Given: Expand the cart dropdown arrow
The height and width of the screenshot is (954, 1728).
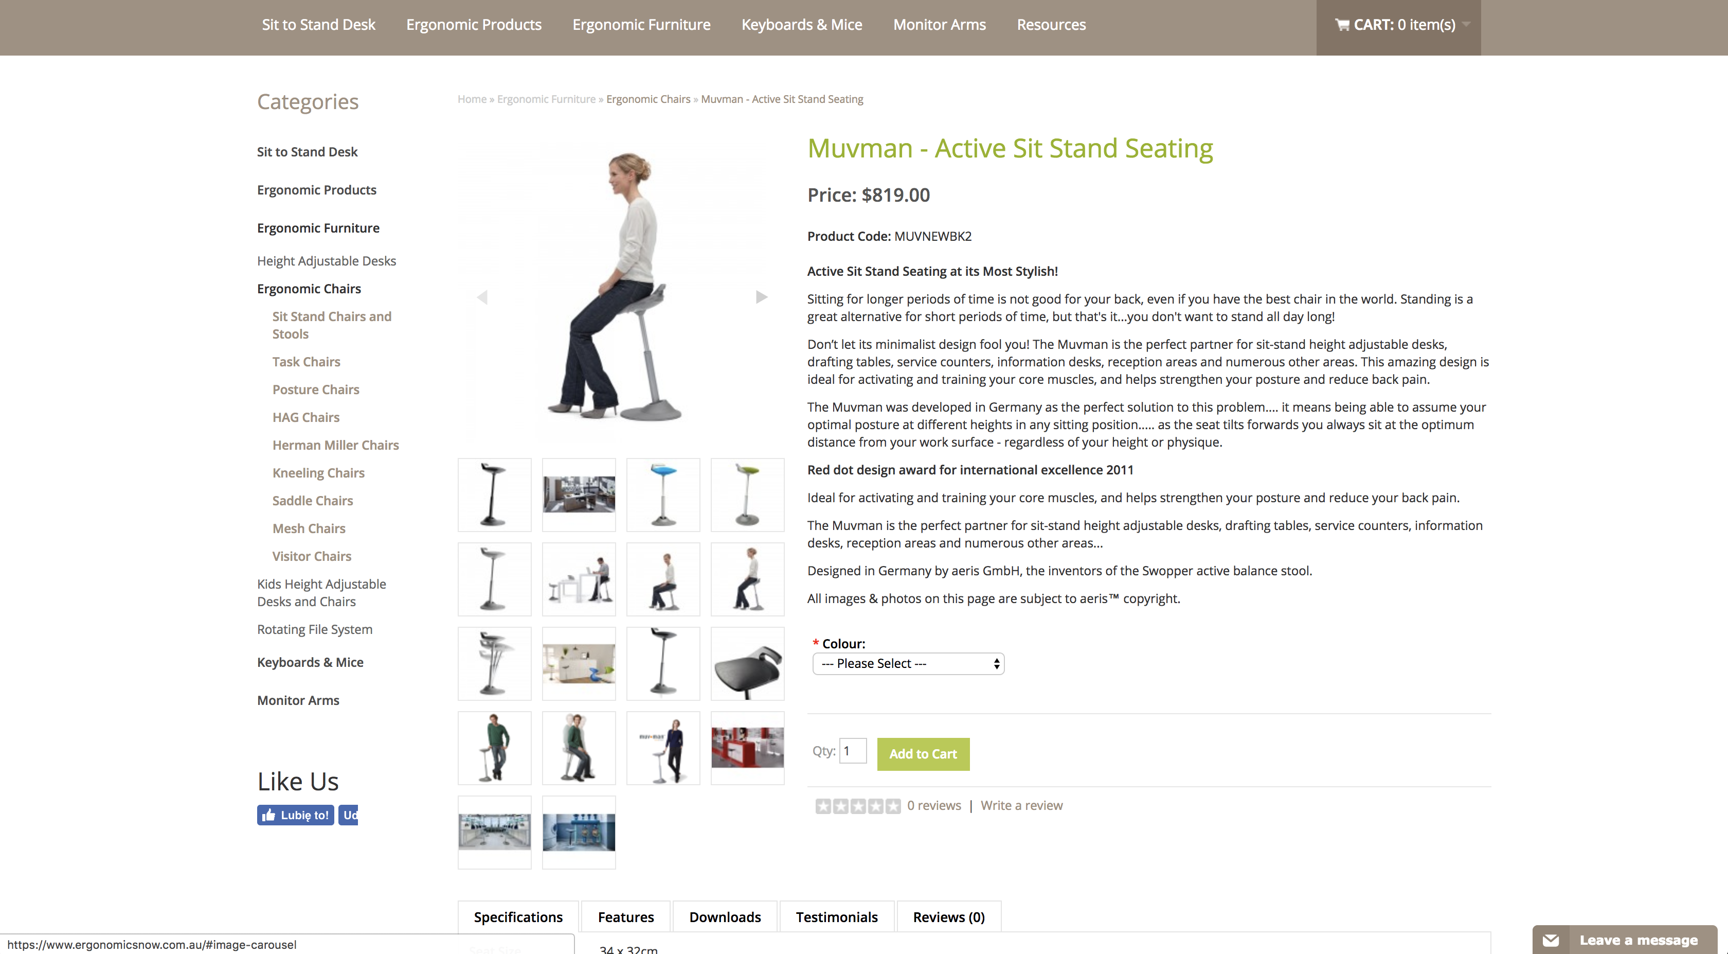Looking at the screenshot, I should pyautogui.click(x=1466, y=24).
